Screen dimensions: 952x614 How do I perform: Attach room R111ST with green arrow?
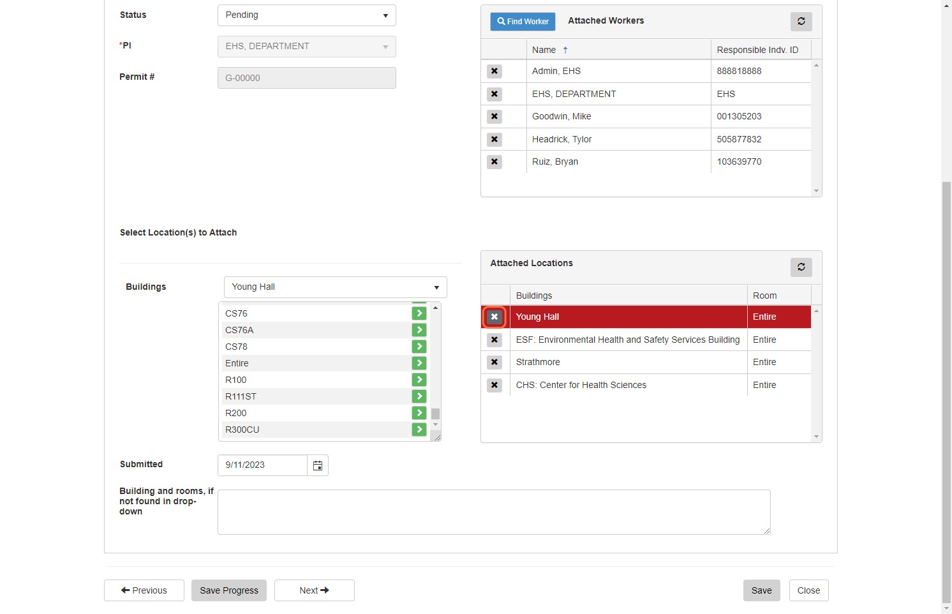pos(419,396)
